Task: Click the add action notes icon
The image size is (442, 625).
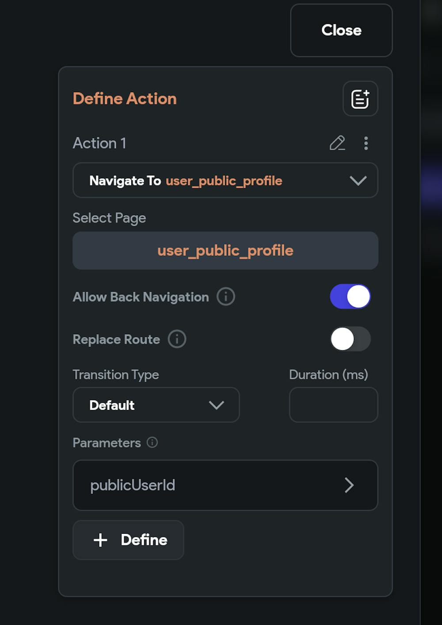Action: 360,99
